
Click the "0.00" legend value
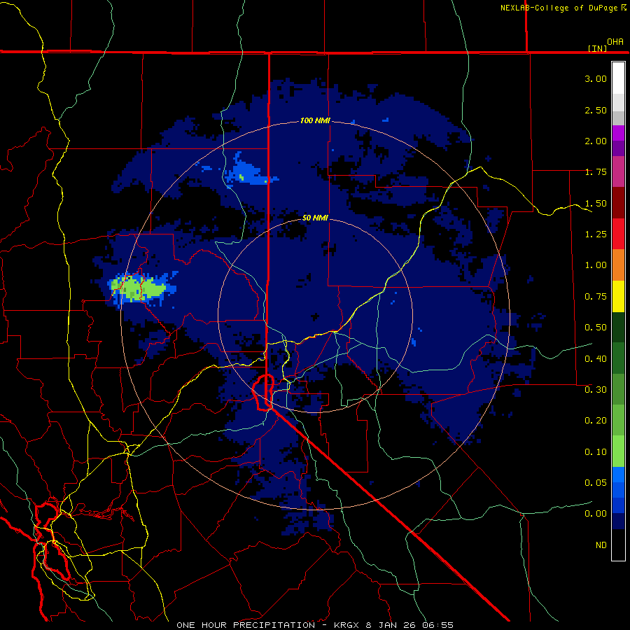(x=596, y=514)
